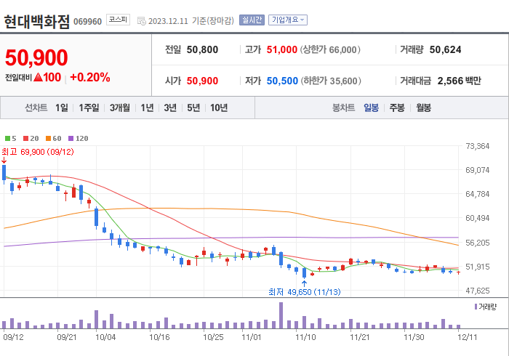509x356 pixels.
Task: Click the 56,205 y-axis label
Action: coord(477,243)
